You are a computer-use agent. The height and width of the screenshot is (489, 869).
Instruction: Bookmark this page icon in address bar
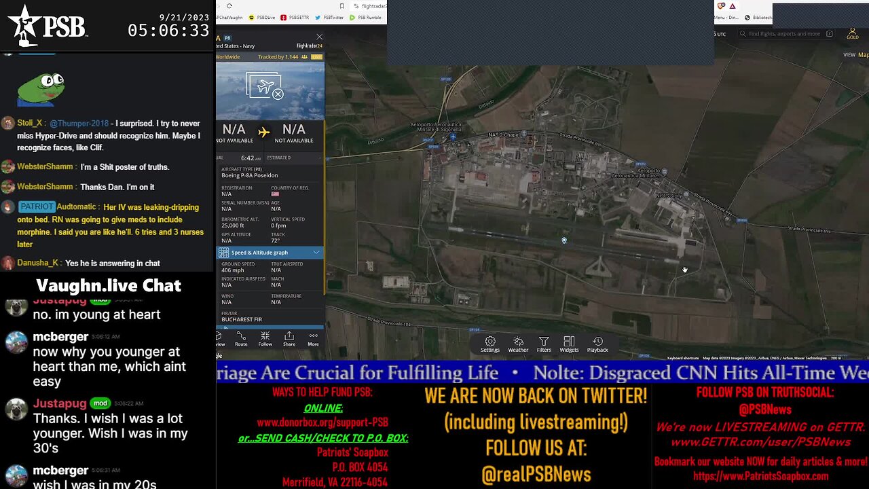tap(341, 6)
